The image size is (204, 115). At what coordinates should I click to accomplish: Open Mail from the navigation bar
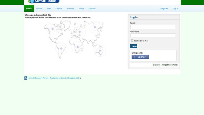(49, 9)
